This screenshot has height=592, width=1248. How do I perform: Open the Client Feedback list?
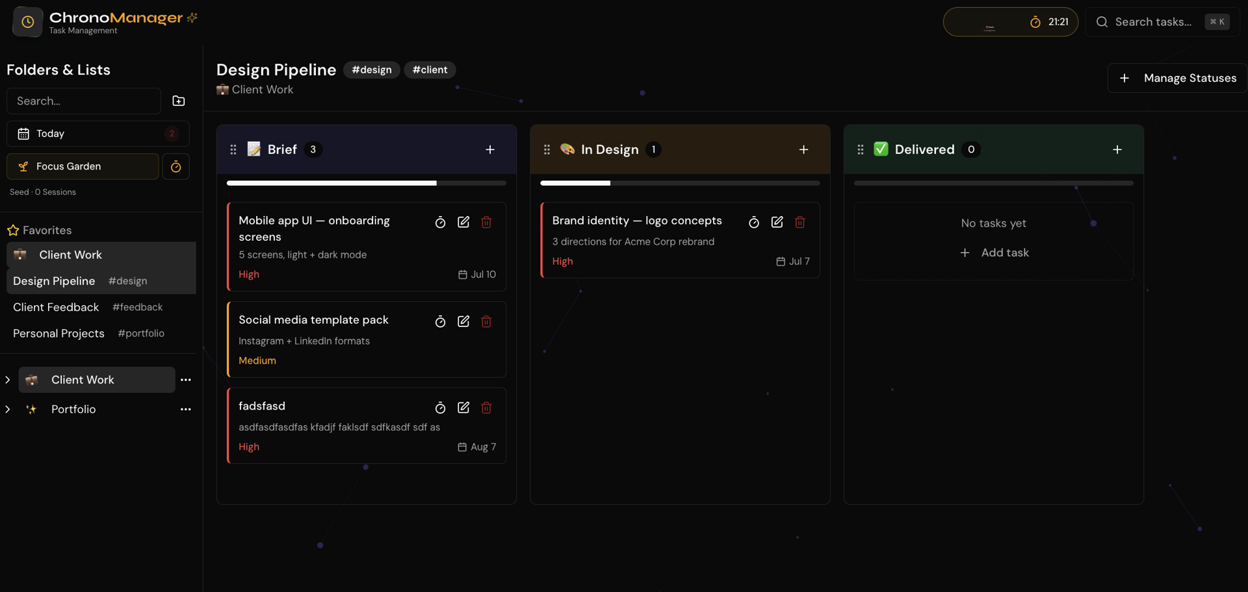(101, 307)
